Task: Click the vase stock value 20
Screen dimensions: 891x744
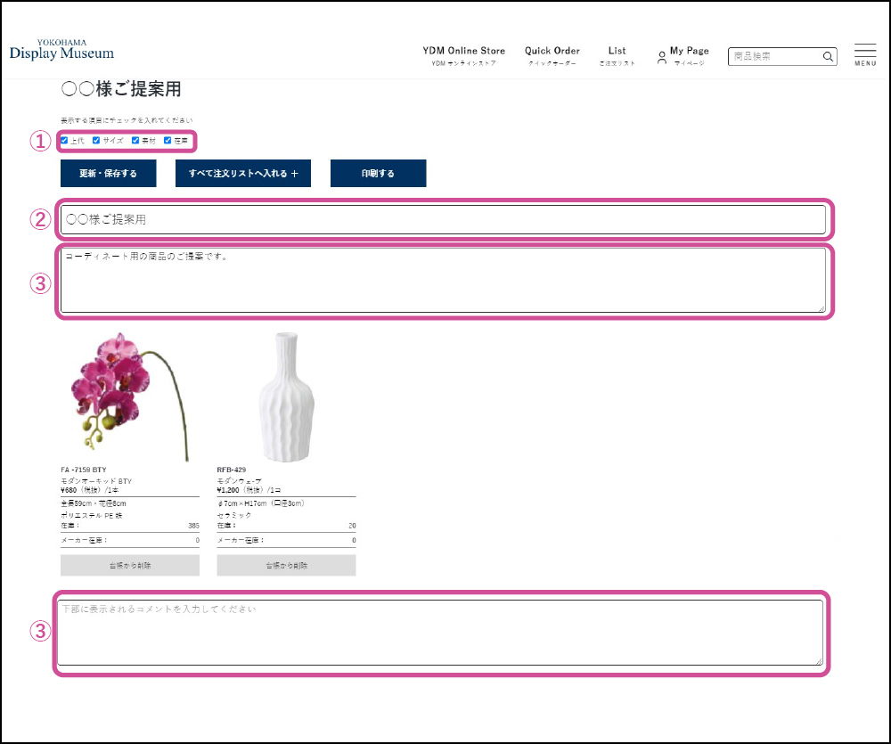Action: click(x=352, y=526)
